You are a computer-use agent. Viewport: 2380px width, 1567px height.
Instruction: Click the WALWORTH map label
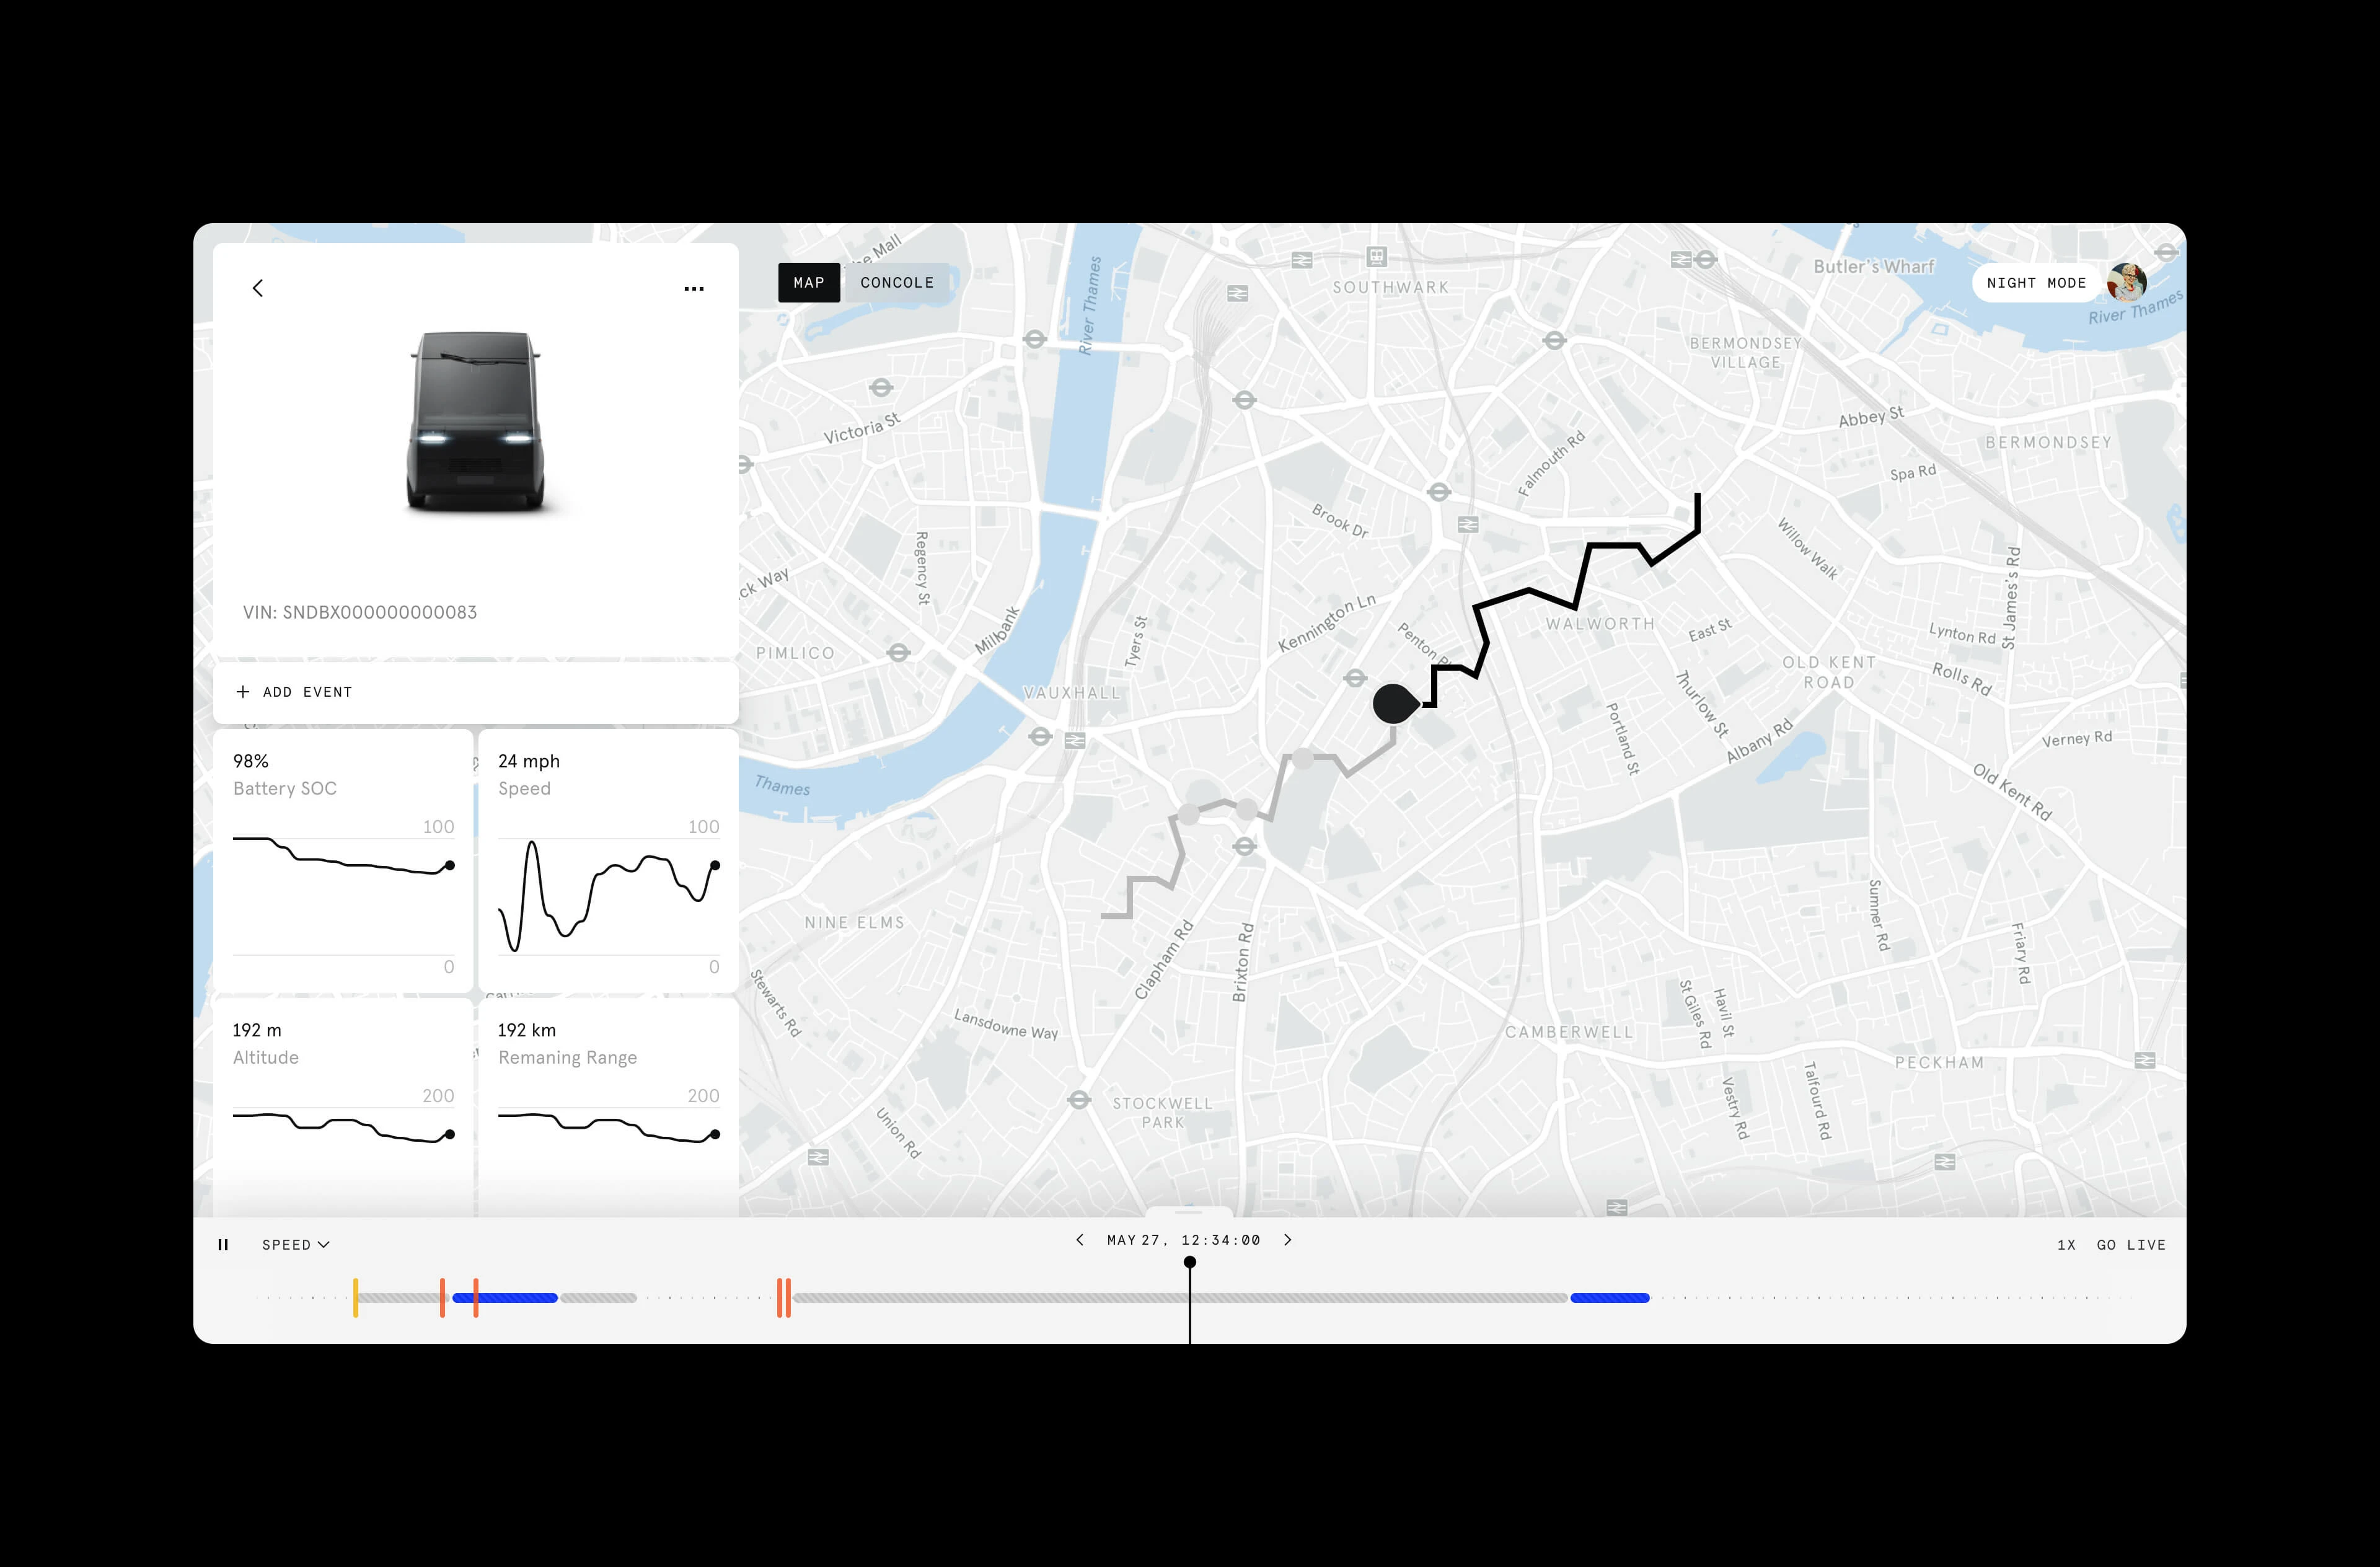pyautogui.click(x=1600, y=624)
